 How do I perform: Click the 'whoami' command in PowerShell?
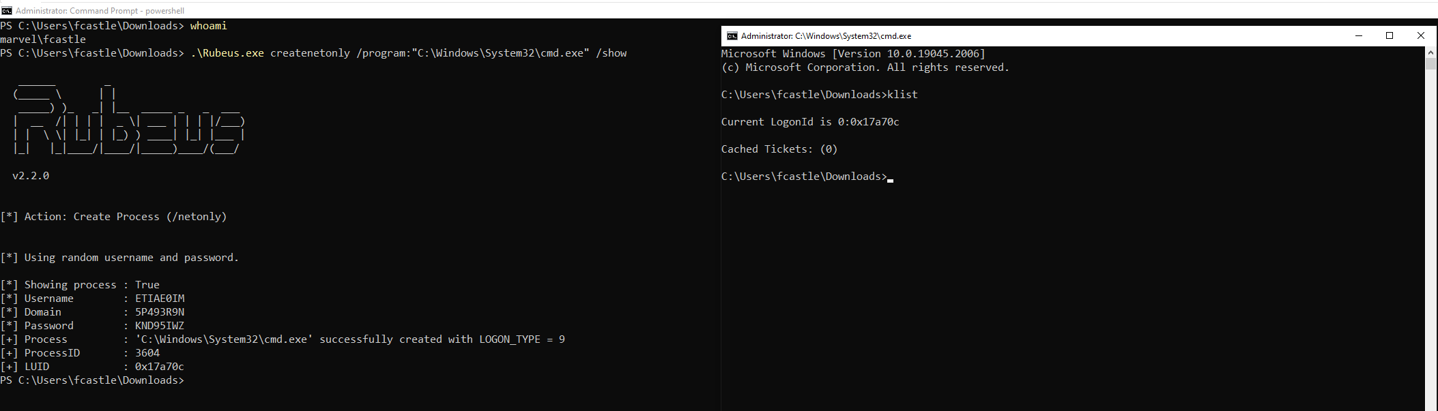tap(208, 26)
